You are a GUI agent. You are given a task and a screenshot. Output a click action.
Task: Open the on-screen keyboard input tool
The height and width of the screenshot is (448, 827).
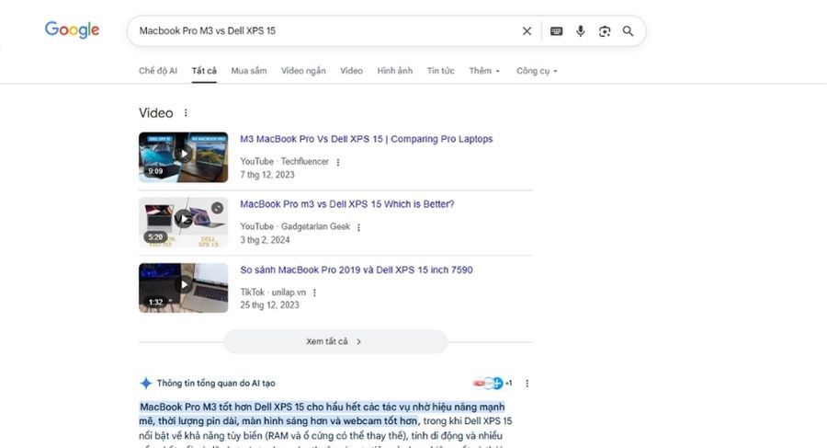(556, 31)
